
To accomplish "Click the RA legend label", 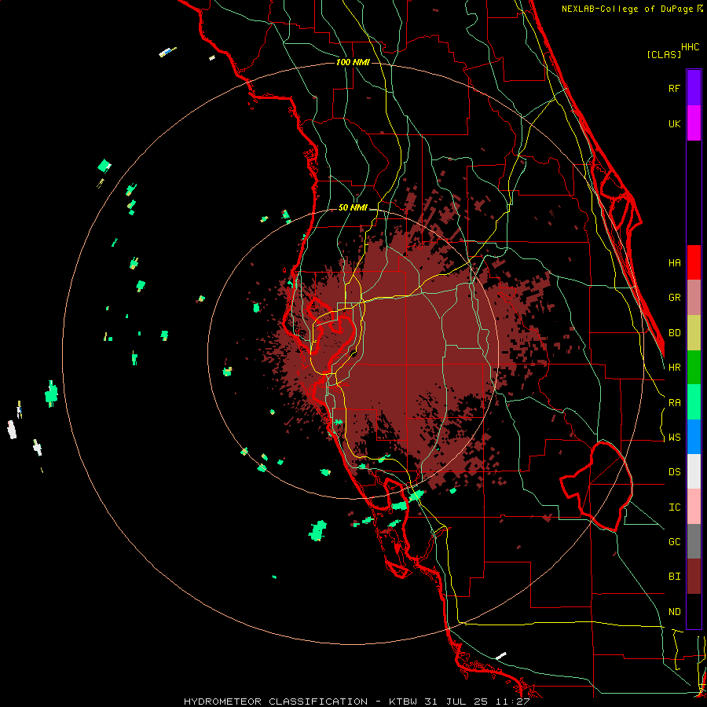I will (x=674, y=403).
